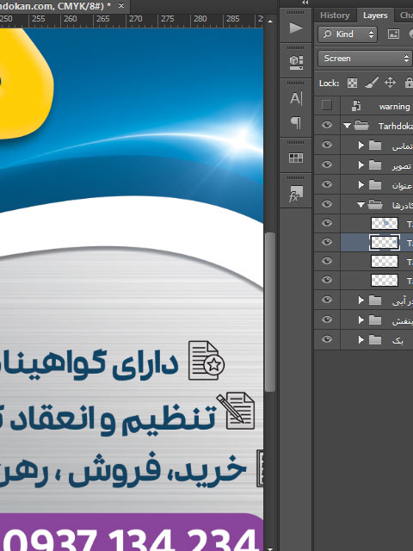Screen dimensions: 413x551
Task: Expand the تماس group
Action: [361, 145]
